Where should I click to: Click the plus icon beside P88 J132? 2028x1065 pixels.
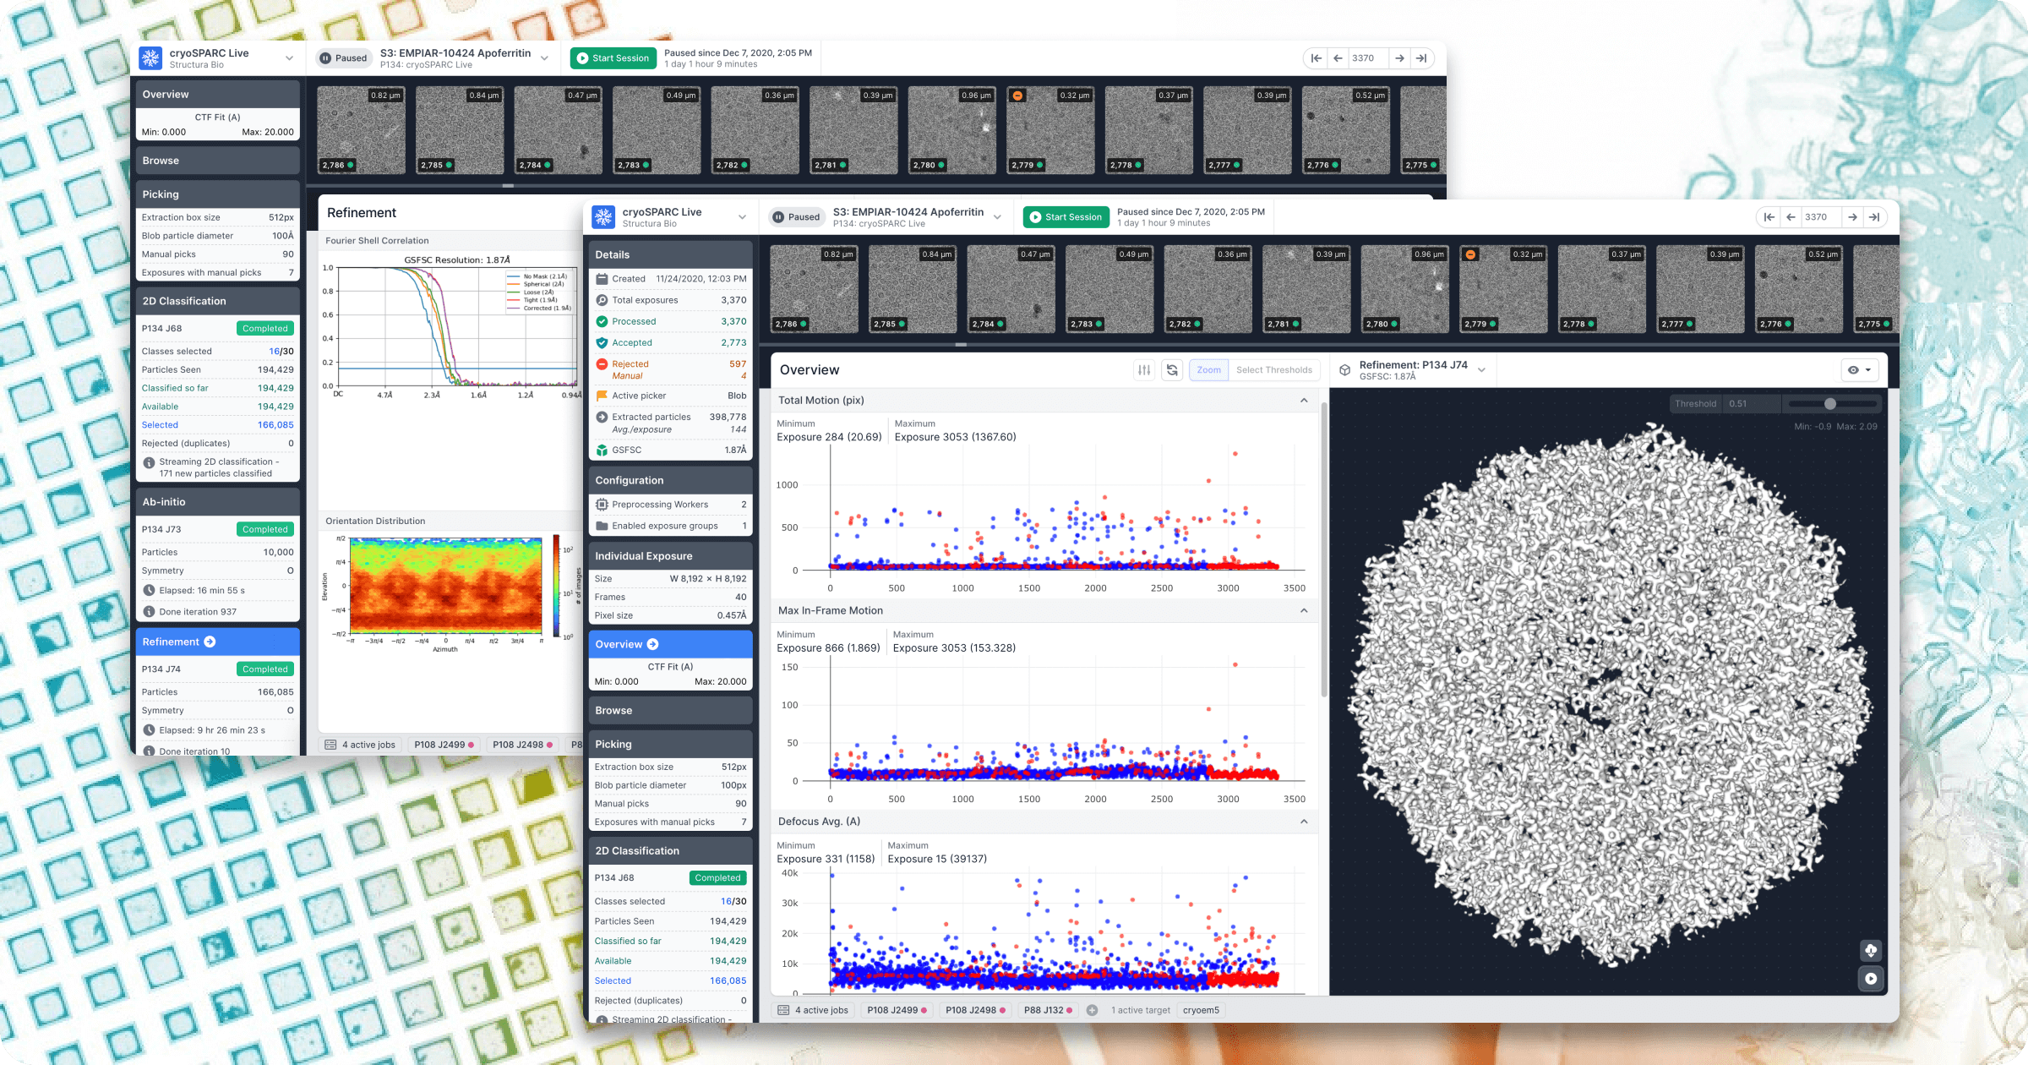(1092, 1010)
